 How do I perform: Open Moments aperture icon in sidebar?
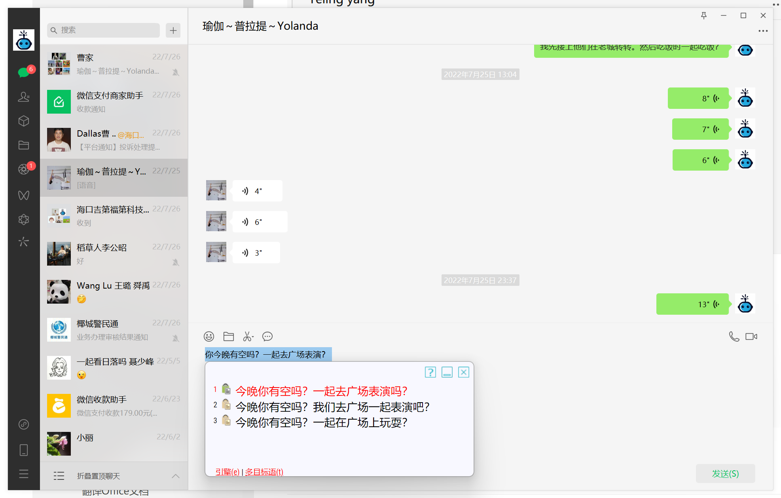coord(24,169)
